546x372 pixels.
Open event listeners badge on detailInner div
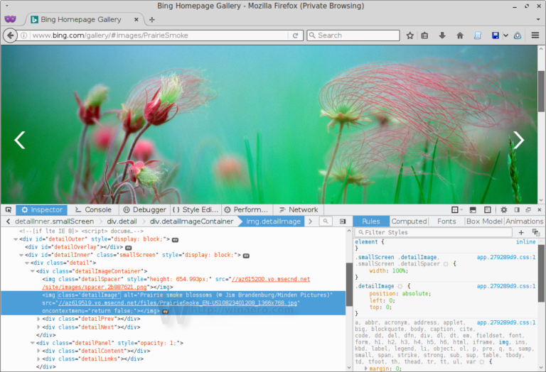[x=246, y=256]
